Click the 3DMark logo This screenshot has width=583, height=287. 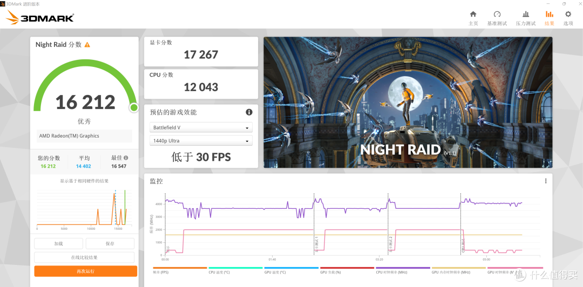pos(40,17)
